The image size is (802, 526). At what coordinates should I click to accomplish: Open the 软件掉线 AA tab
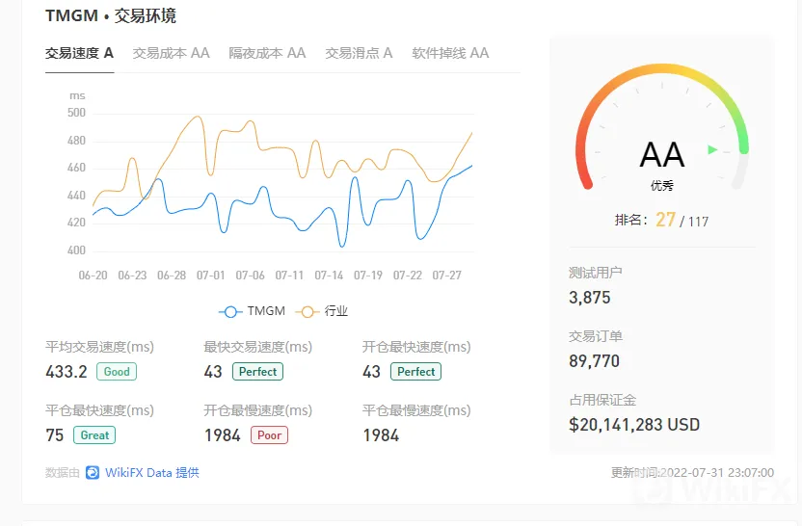click(450, 53)
